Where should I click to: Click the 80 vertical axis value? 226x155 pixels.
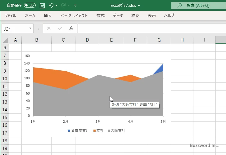pyautogui.click(x=28, y=86)
